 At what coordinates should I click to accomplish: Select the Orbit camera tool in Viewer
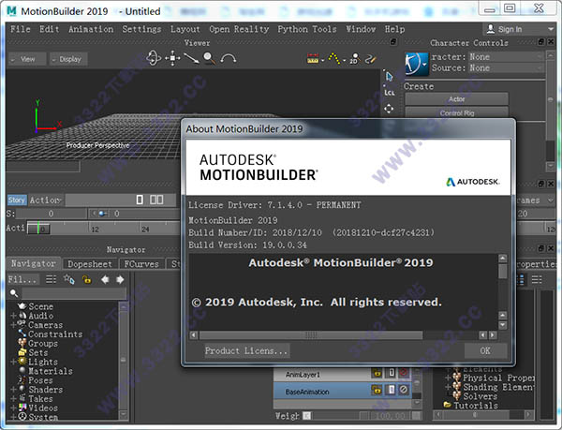point(154,58)
